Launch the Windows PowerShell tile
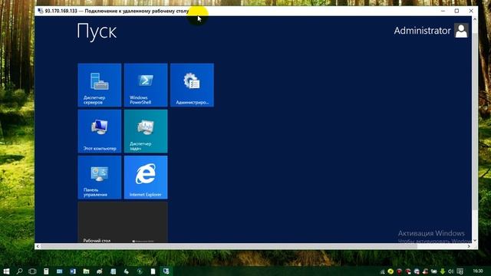 (x=146, y=85)
